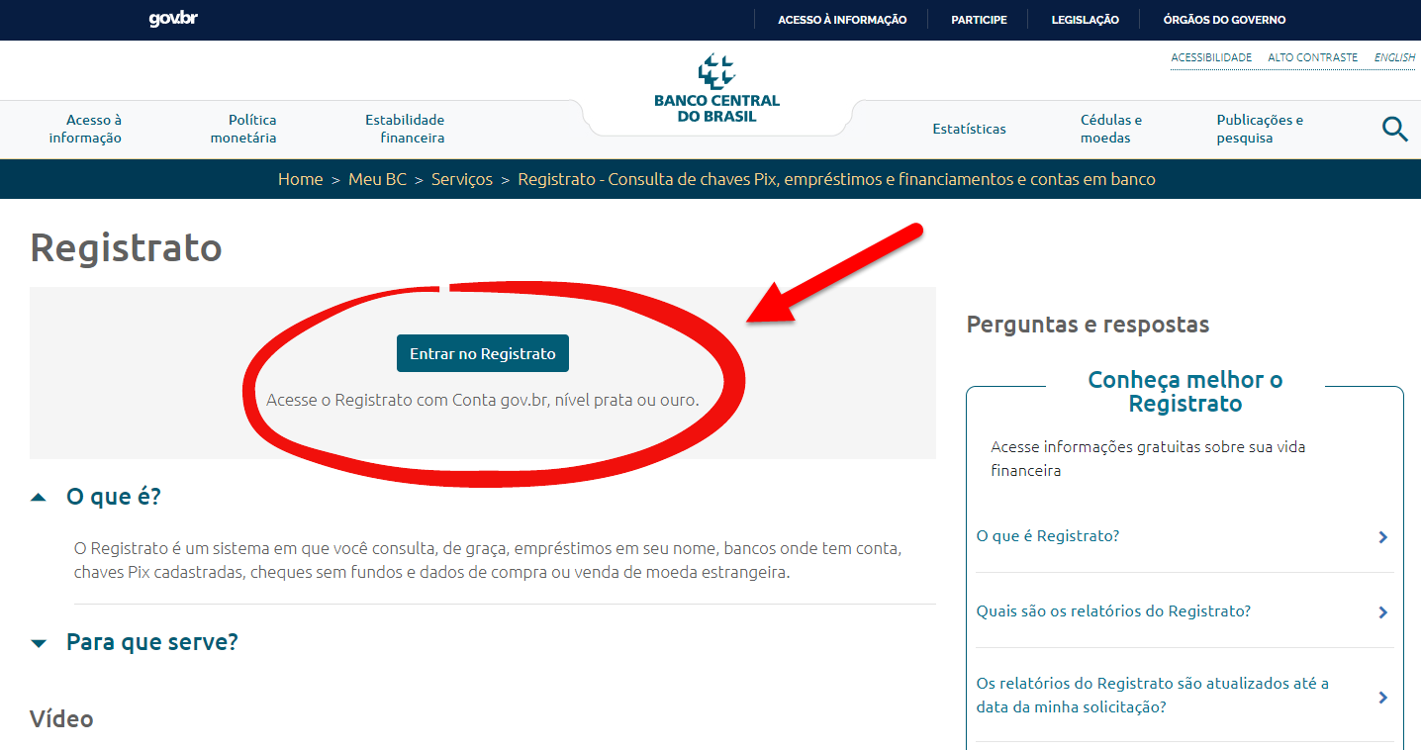
Task: Click the 'Registrato - Consulta de chaves Pix' breadcrumb
Action: 836,179
